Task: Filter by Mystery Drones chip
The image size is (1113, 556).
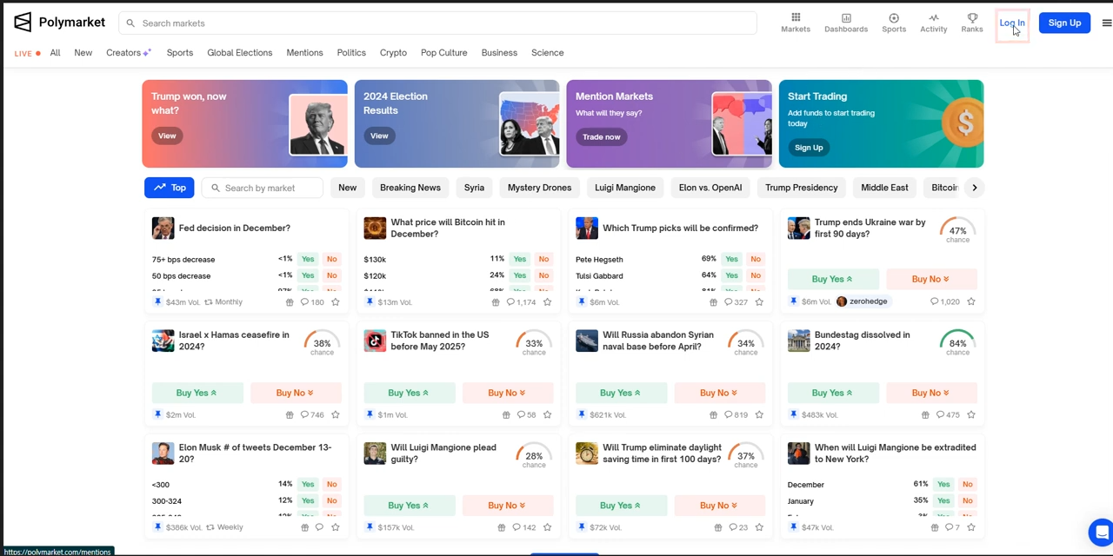Action: pos(539,188)
